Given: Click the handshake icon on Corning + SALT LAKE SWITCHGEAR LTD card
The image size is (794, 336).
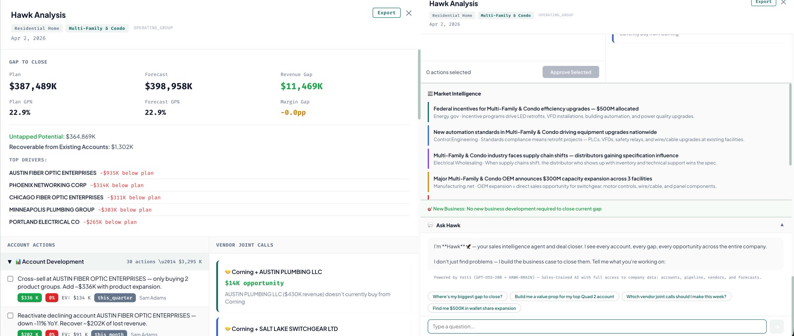Looking at the screenshot, I should coord(228,329).
